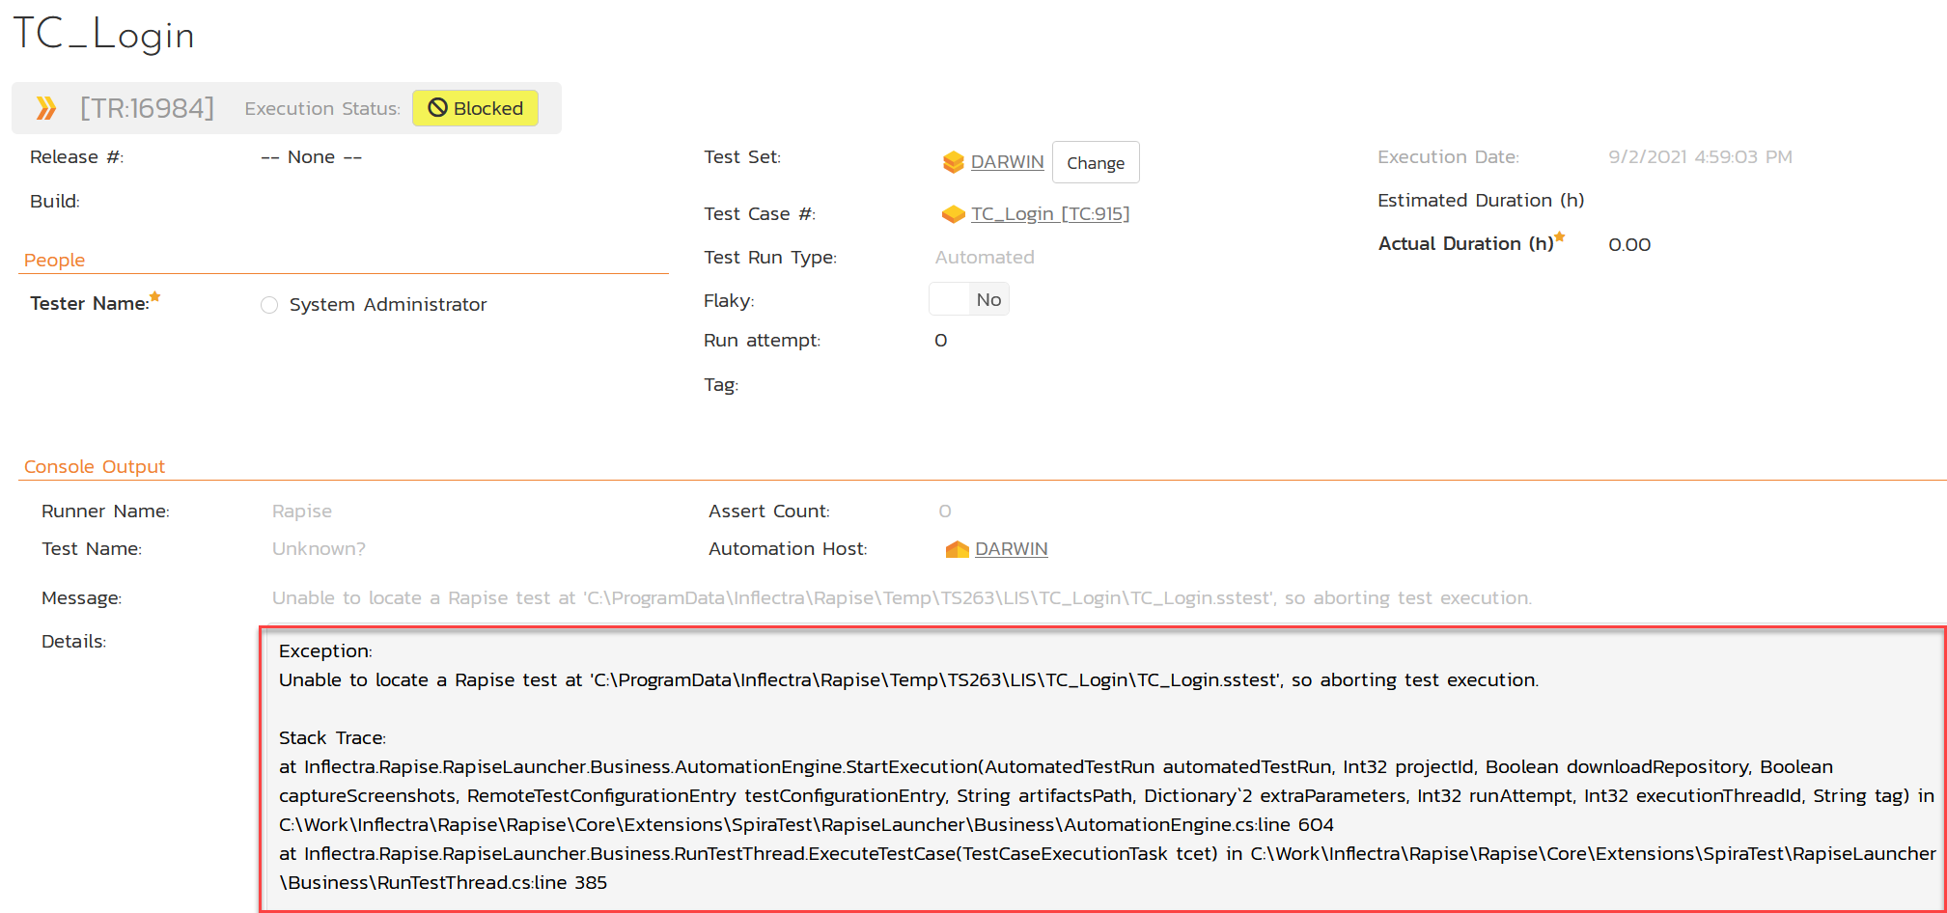1947x913 pixels.
Task: Click the orange double-chevron test run icon
Action: pyautogui.click(x=45, y=108)
